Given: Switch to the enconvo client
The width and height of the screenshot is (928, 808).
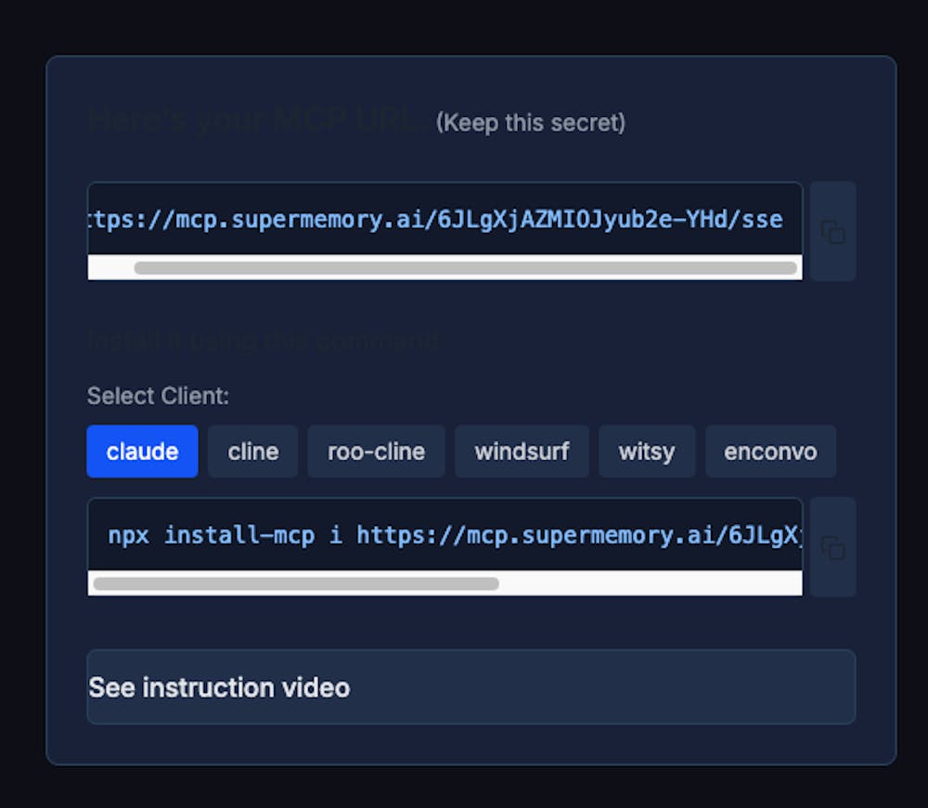Looking at the screenshot, I should (x=771, y=452).
